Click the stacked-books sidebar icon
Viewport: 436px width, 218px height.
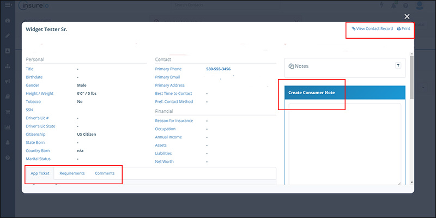tap(8, 97)
